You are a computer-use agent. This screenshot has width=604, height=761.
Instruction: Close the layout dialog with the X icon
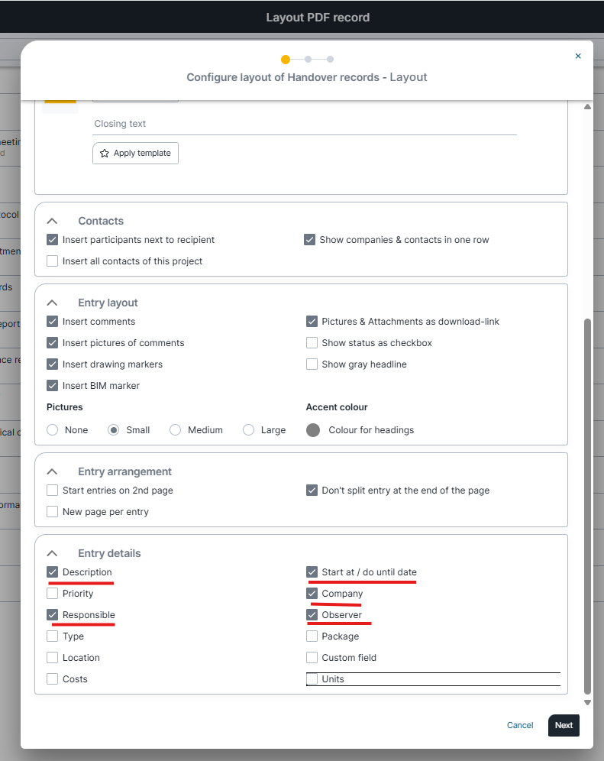click(x=578, y=56)
